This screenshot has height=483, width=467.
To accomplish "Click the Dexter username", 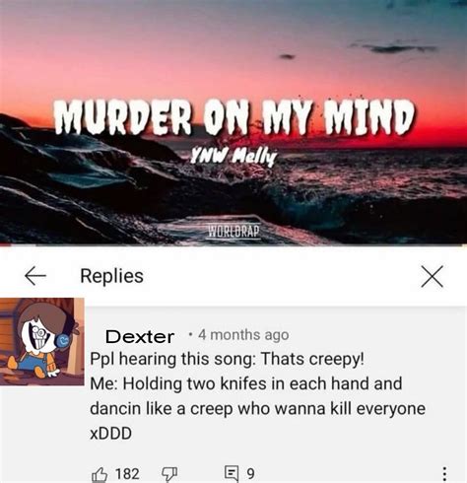I will [140, 336].
